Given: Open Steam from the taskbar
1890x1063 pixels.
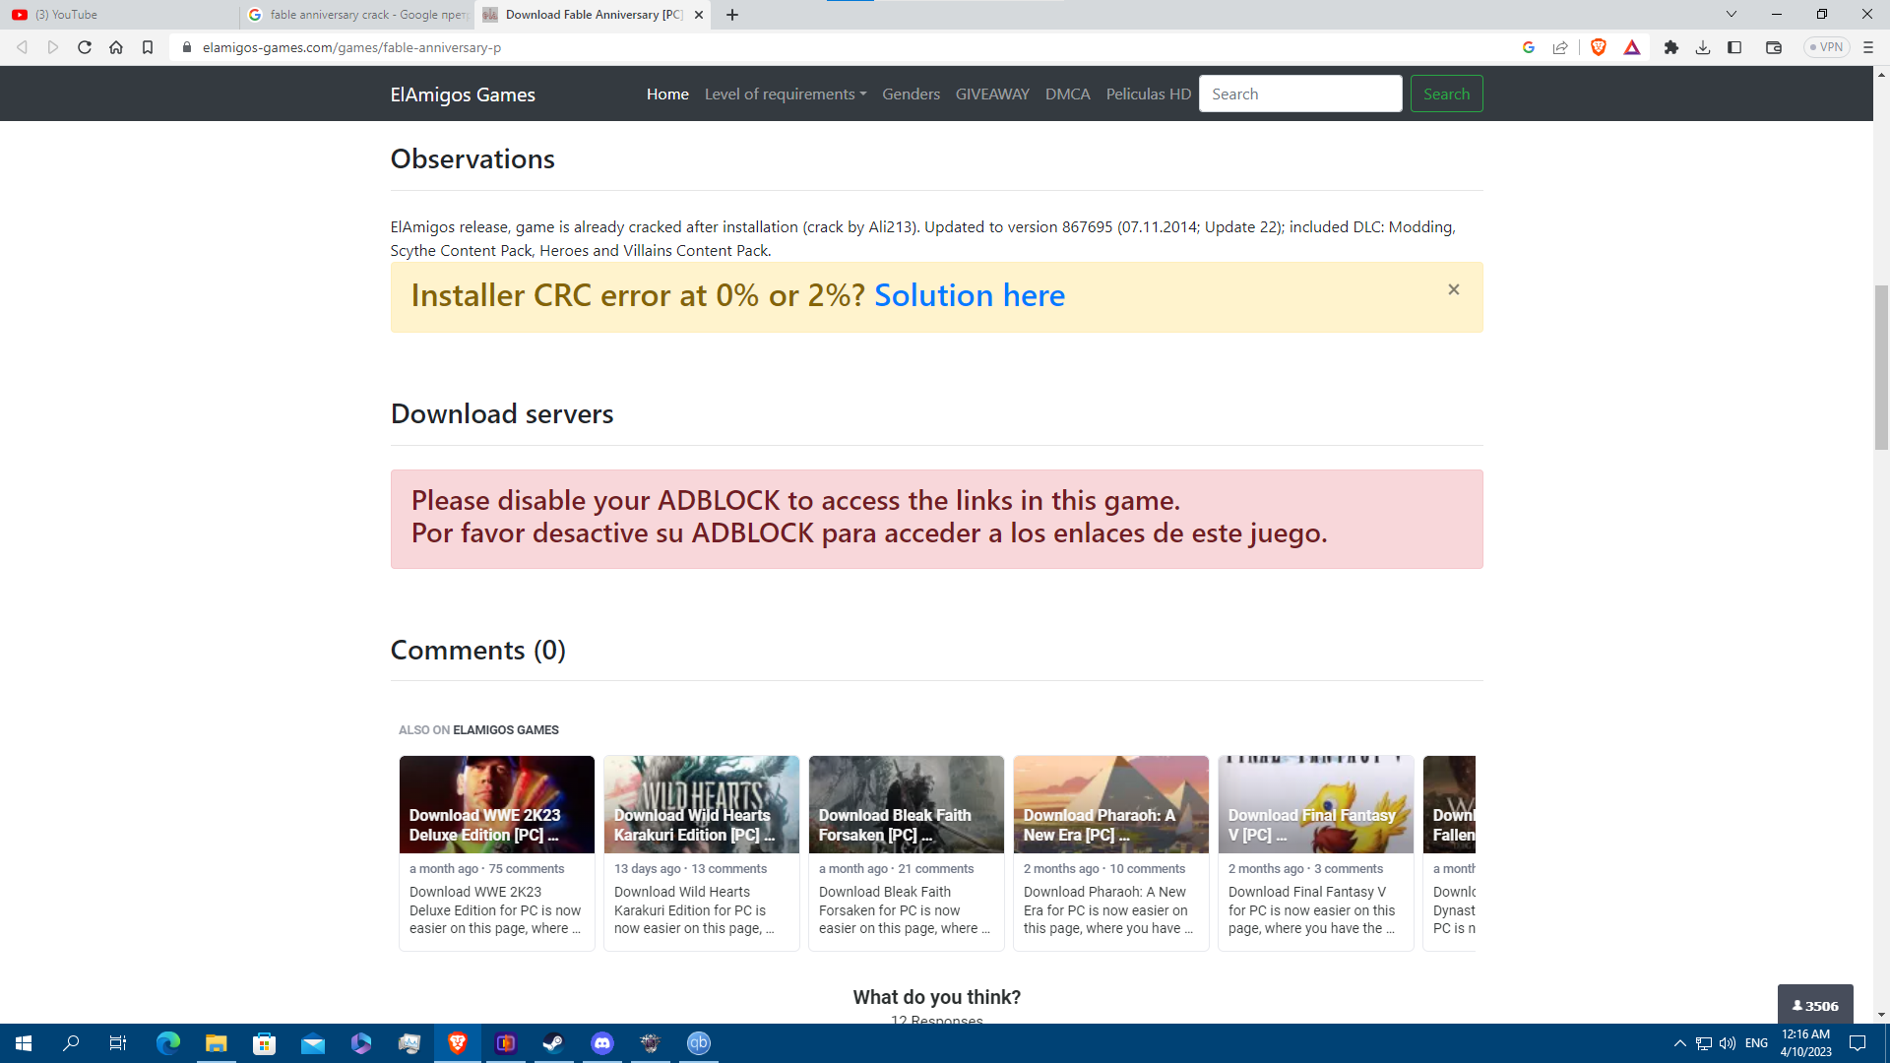Looking at the screenshot, I should [553, 1043].
